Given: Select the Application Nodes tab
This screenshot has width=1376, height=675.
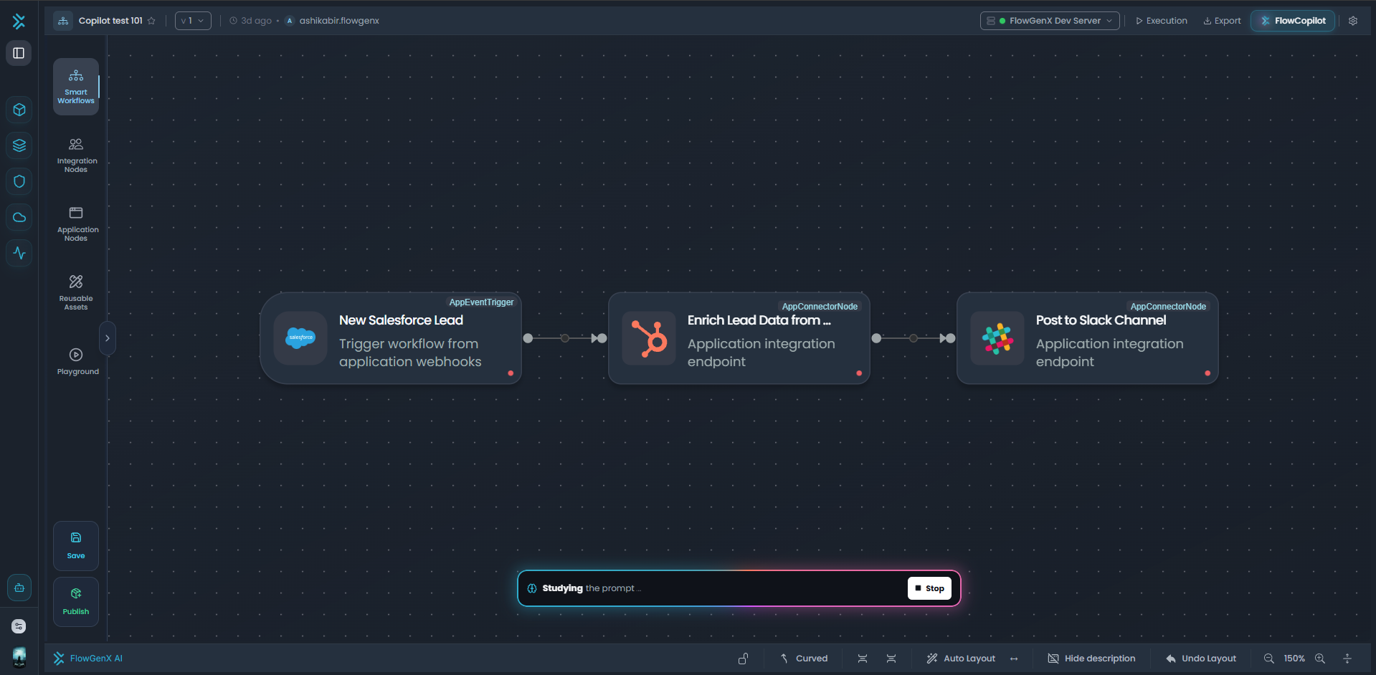Looking at the screenshot, I should point(76,224).
